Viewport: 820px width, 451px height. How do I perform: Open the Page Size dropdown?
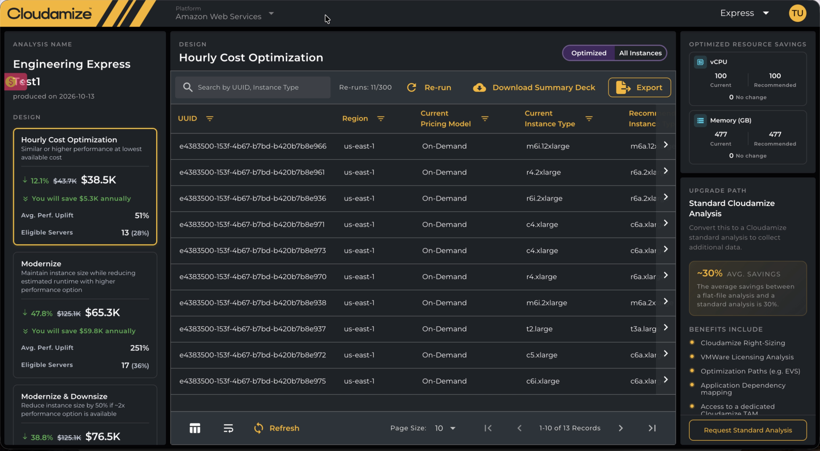coord(445,428)
